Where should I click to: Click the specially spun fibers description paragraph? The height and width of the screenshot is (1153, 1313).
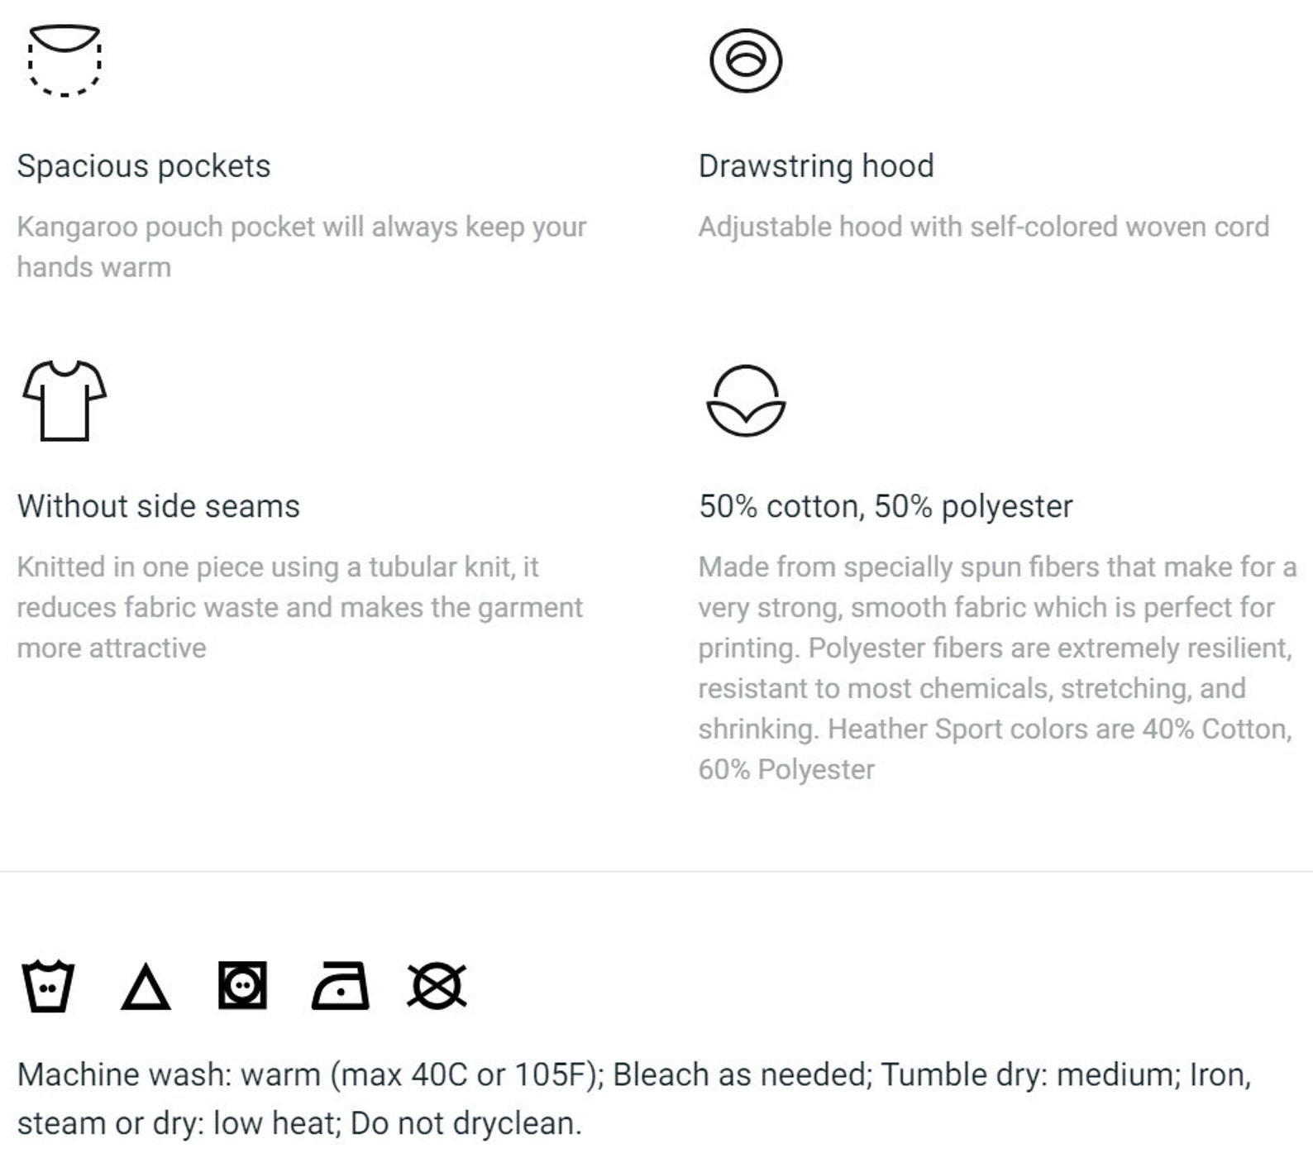click(x=998, y=668)
